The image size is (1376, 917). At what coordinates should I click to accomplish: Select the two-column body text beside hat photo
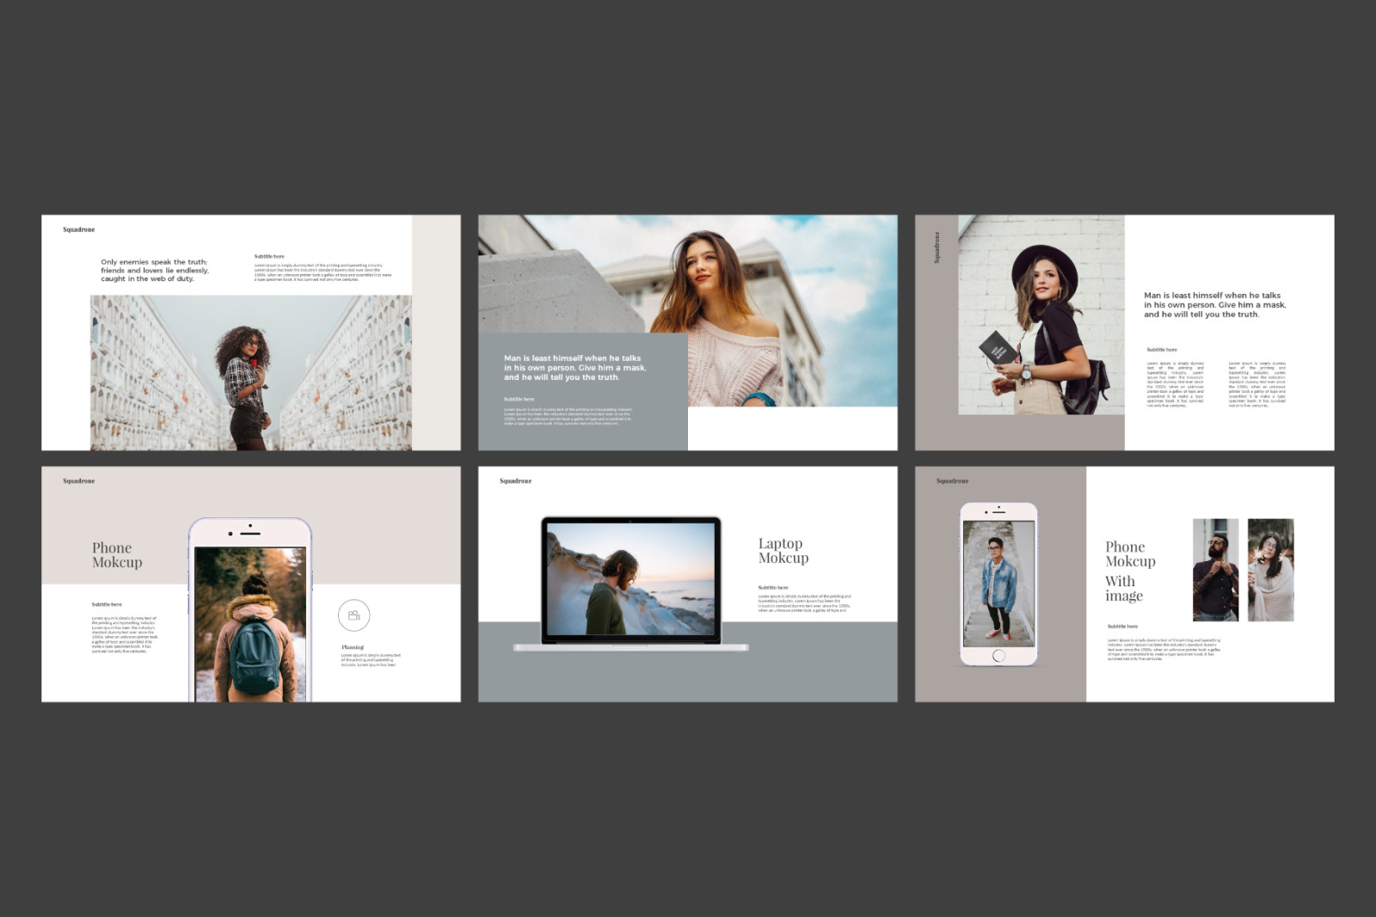1215,384
